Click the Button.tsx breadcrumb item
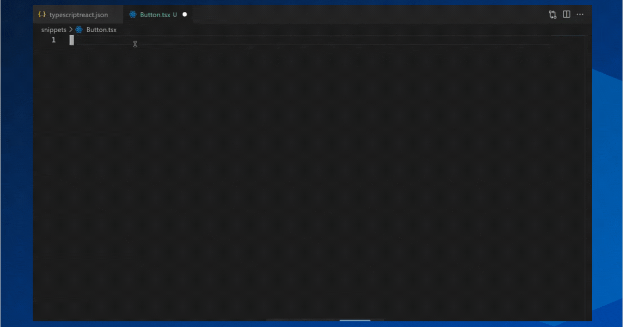 (x=101, y=30)
